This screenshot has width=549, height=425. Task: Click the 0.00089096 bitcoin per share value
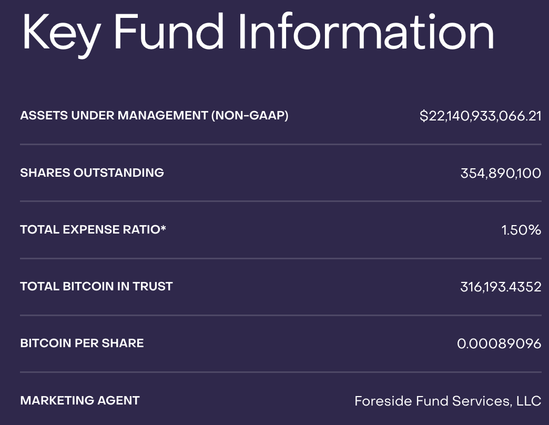tap(499, 344)
